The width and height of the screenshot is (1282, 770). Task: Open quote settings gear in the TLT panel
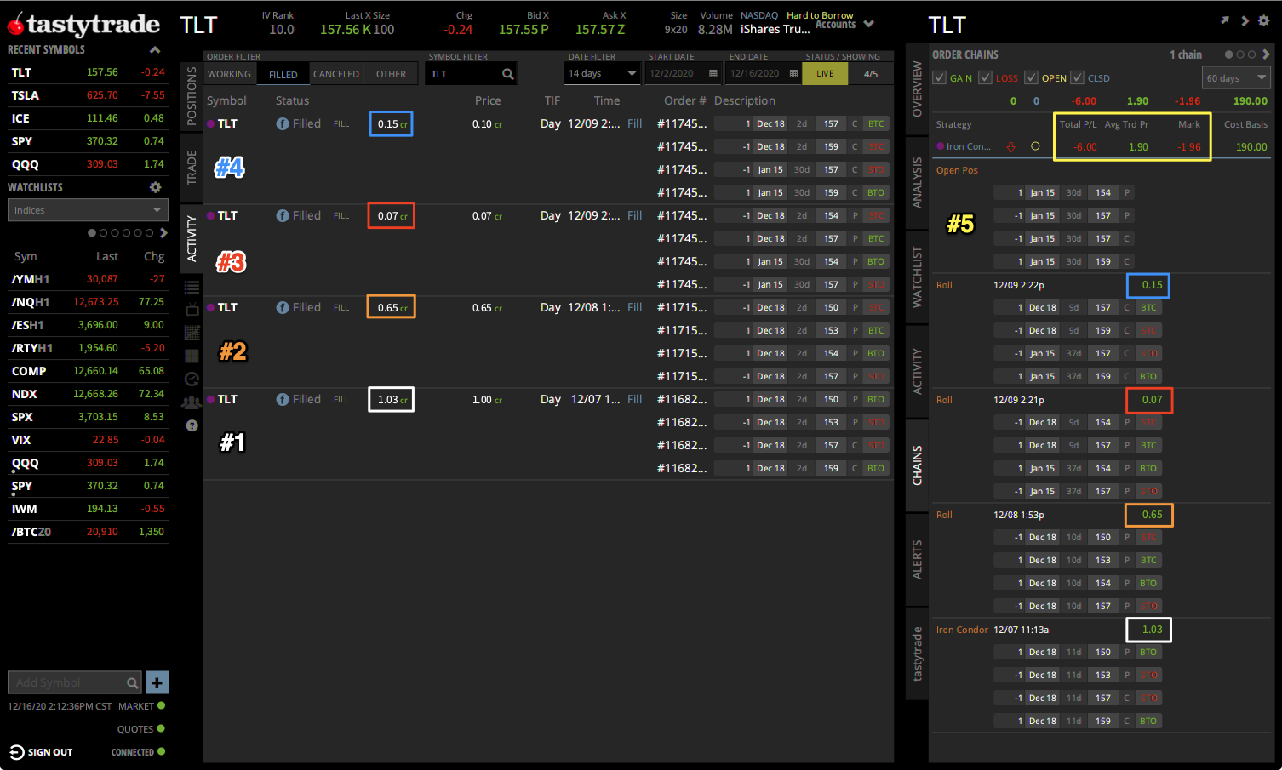(1265, 20)
